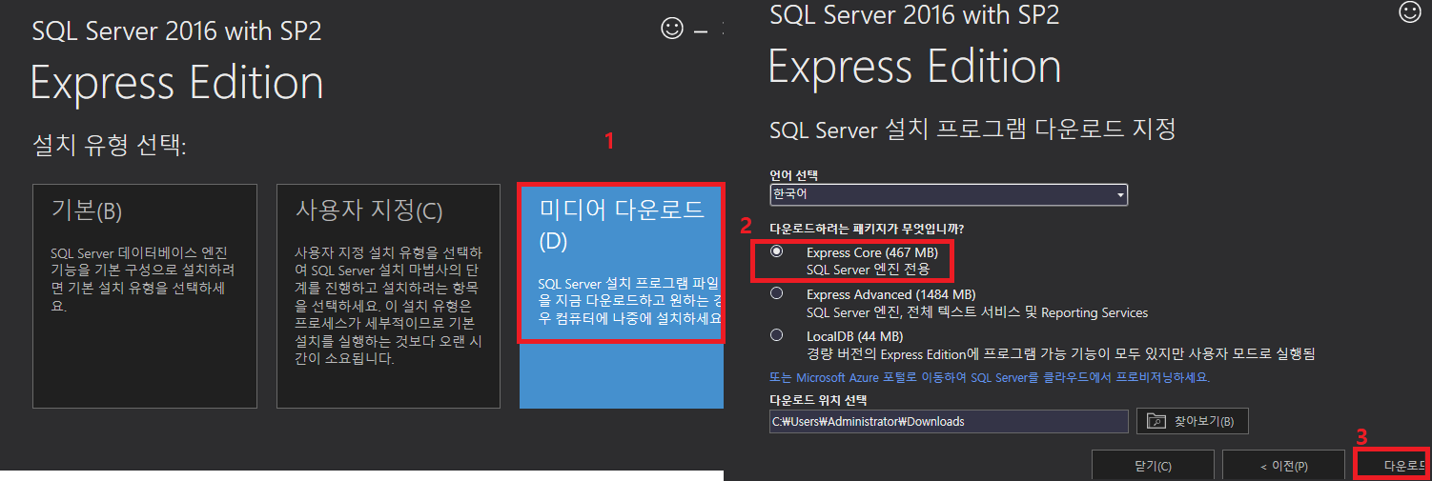Viewport: 1432px width, 481px height.
Task: Click the '언어 선택' label text
Action: 794,175
